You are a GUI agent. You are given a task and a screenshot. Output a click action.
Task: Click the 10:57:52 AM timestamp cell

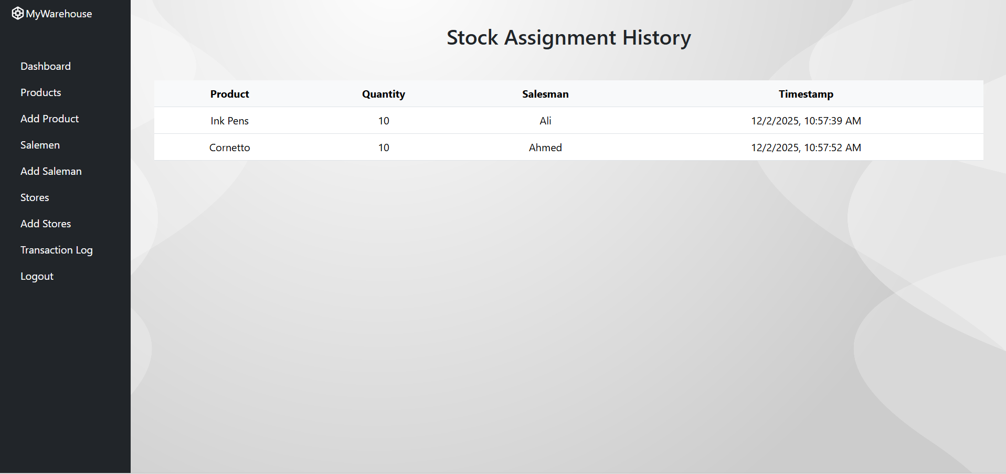coord(806,148)
